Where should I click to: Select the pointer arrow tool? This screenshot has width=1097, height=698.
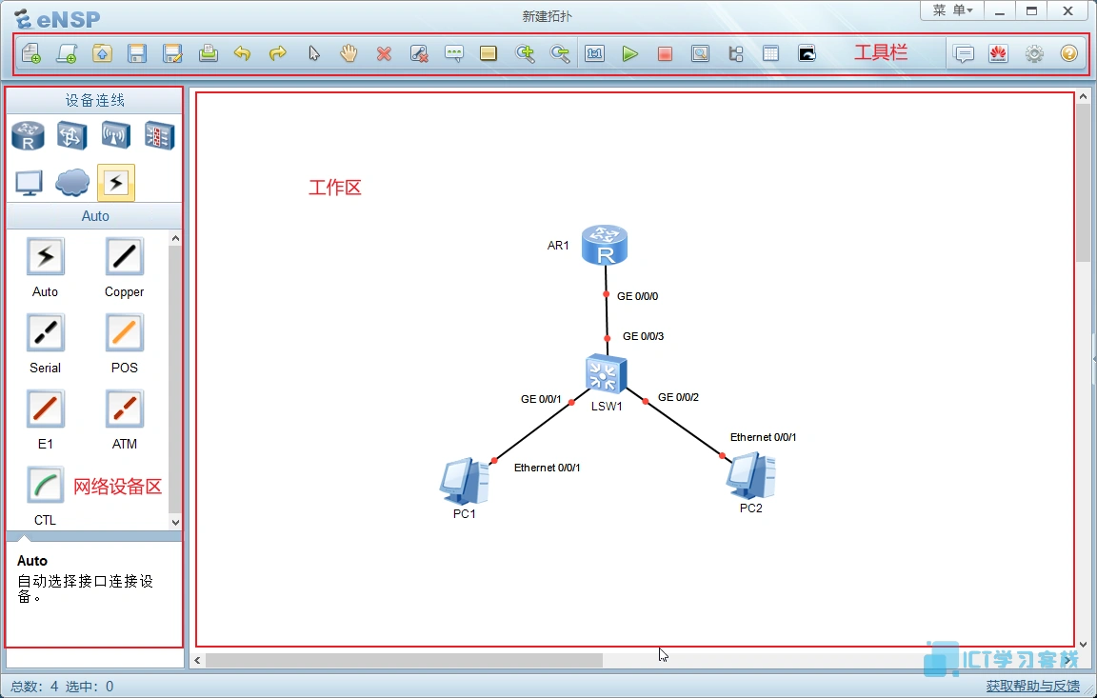point(313,54)
